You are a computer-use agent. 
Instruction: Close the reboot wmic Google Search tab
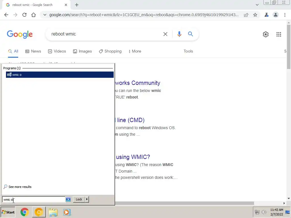pos(66,5)
